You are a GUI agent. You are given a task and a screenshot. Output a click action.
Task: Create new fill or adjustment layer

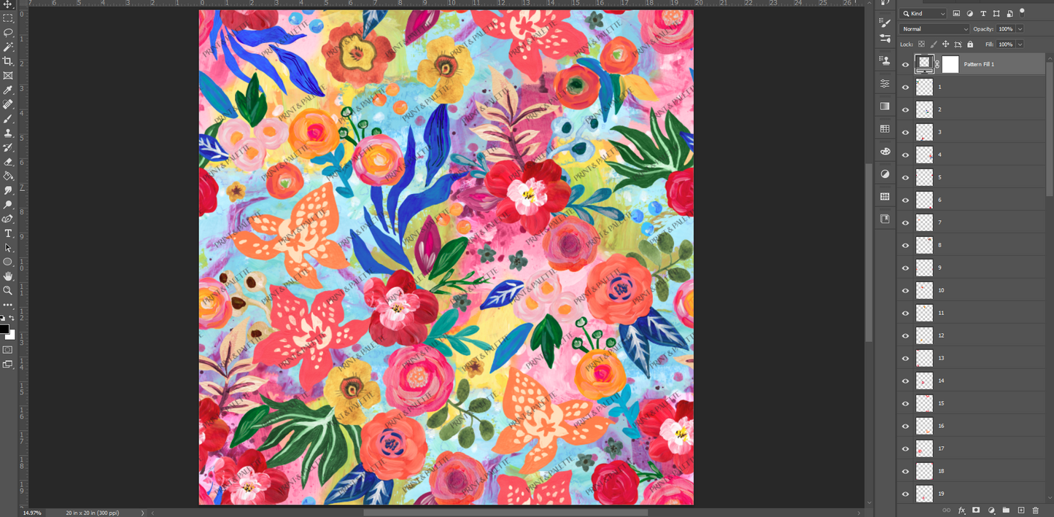coord(991,510)
